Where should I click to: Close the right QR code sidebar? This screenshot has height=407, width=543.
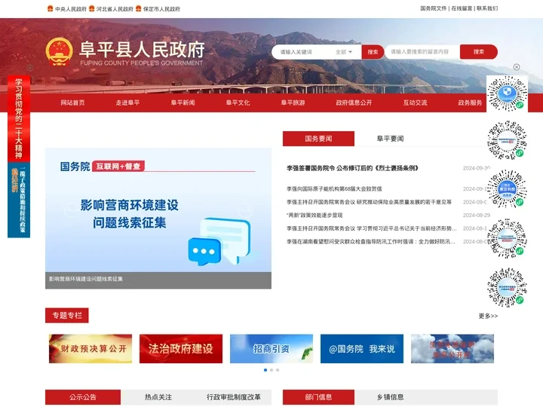[x=517, y=67]
